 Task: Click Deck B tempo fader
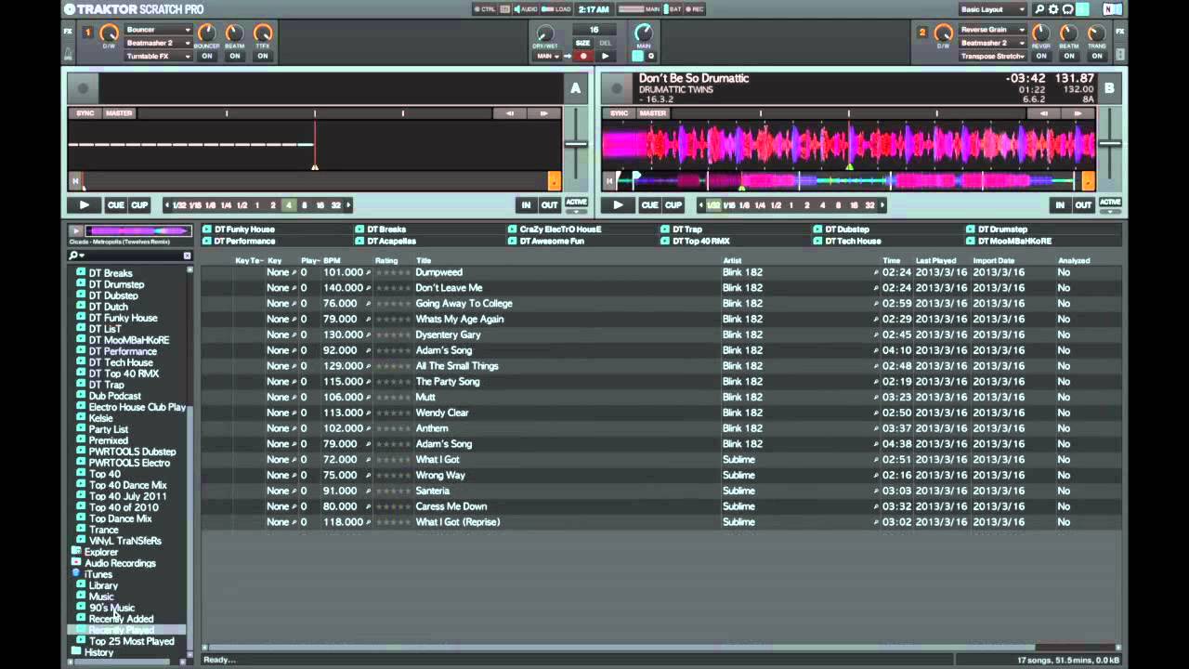coord(1109,143)
